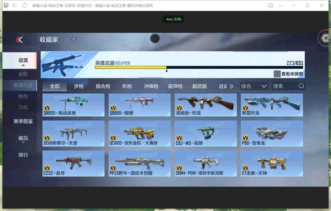331x211 pixels.
Task: Switch to the partially hidden 近战 tab
Action: pyautogui.click(x=223, y=86)
